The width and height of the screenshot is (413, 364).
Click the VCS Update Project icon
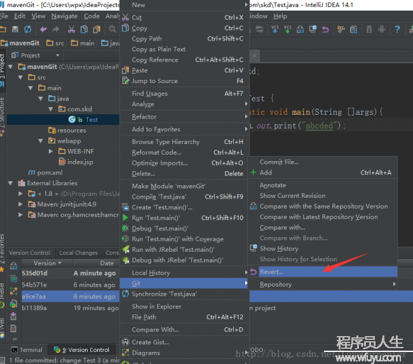click(274, 29)
